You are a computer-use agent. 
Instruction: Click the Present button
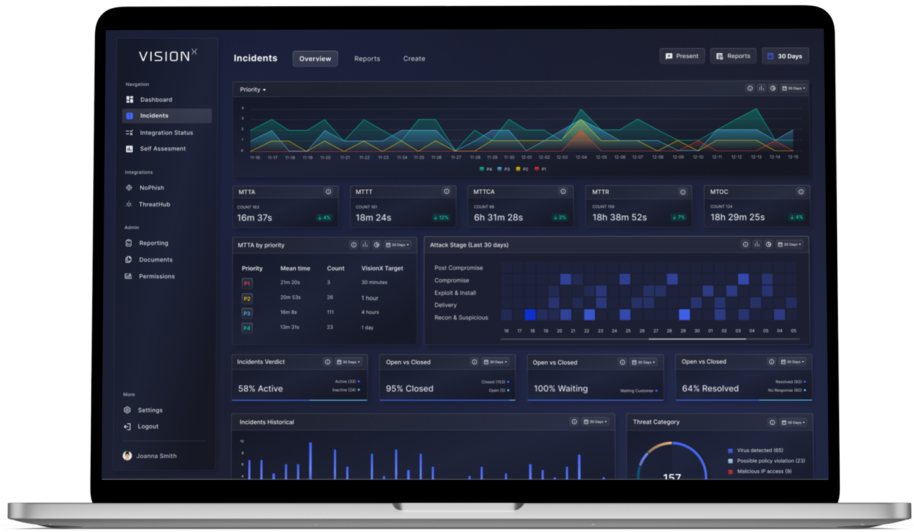coord(682,56)
